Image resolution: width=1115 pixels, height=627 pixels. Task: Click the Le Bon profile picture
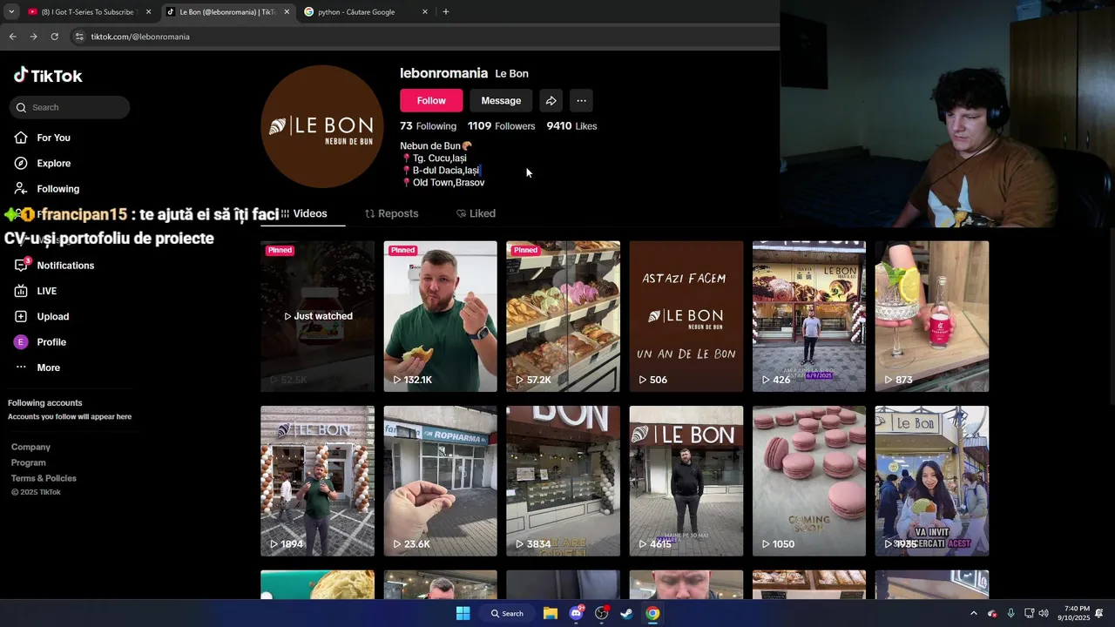coord(322,126)
